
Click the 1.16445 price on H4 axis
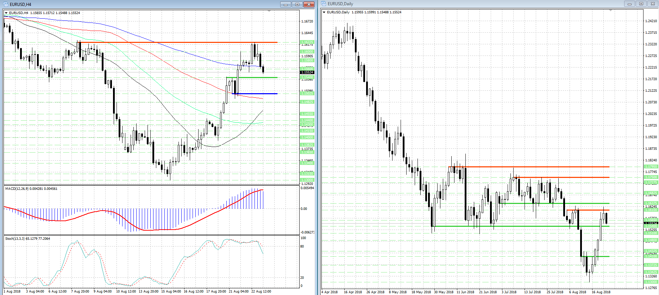pos(307,33)
